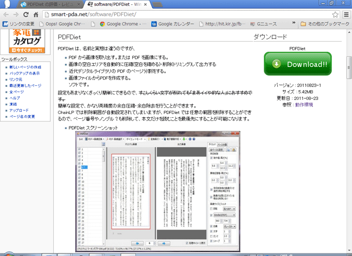The width and height of the screenshot is (352, 256).
Task: Bookmark this page with the star icon
Action: (335, 15)
